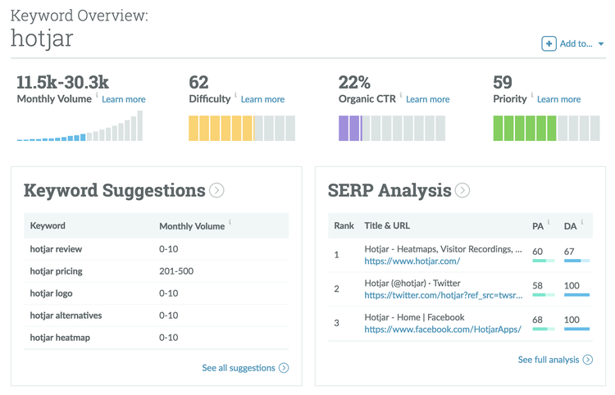Screen dimensions: 615x395
Task: Click info icon next to Difficulty
Action: point(235,95)
